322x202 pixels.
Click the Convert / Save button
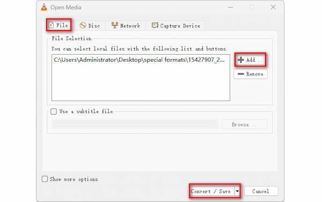click(211, 191)
